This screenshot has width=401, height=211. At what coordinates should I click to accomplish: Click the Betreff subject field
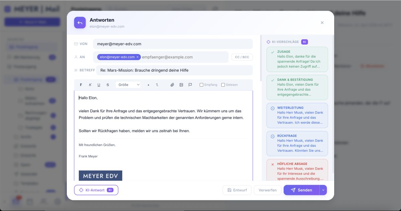(x=174, y=70)
